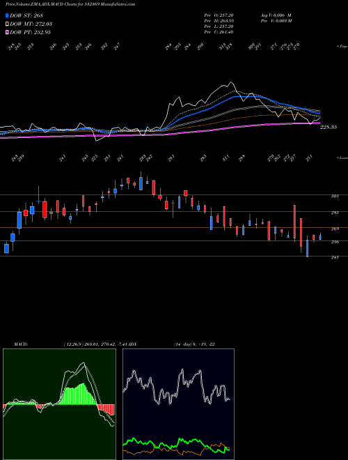Image resolution: width=348 pixels, height=460 pixels.
Task: Click the 269 price axis label
Action: 335,229
